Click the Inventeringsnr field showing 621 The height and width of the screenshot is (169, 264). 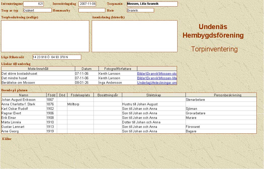pyautogui.click(x=33, y=4)
